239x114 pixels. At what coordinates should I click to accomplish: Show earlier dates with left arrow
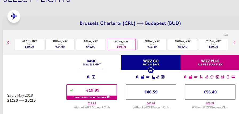9,42
